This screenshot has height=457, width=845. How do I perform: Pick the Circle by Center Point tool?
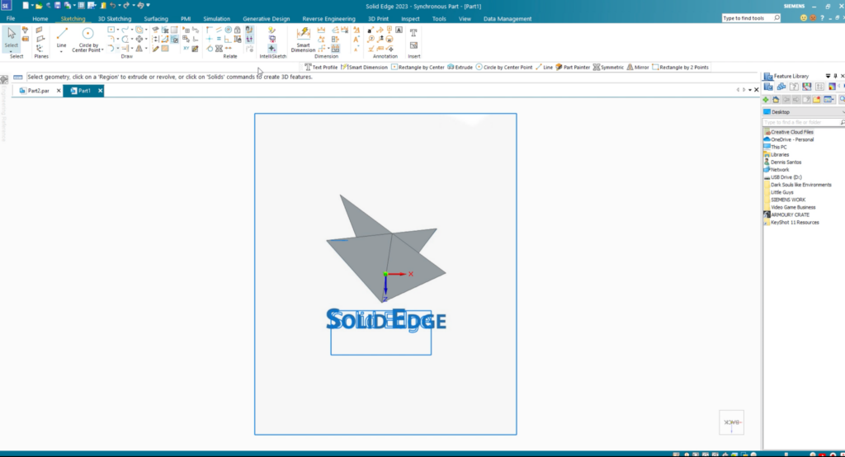[87, 40]
